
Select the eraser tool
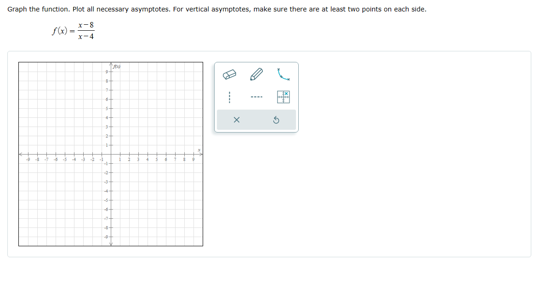230,73
